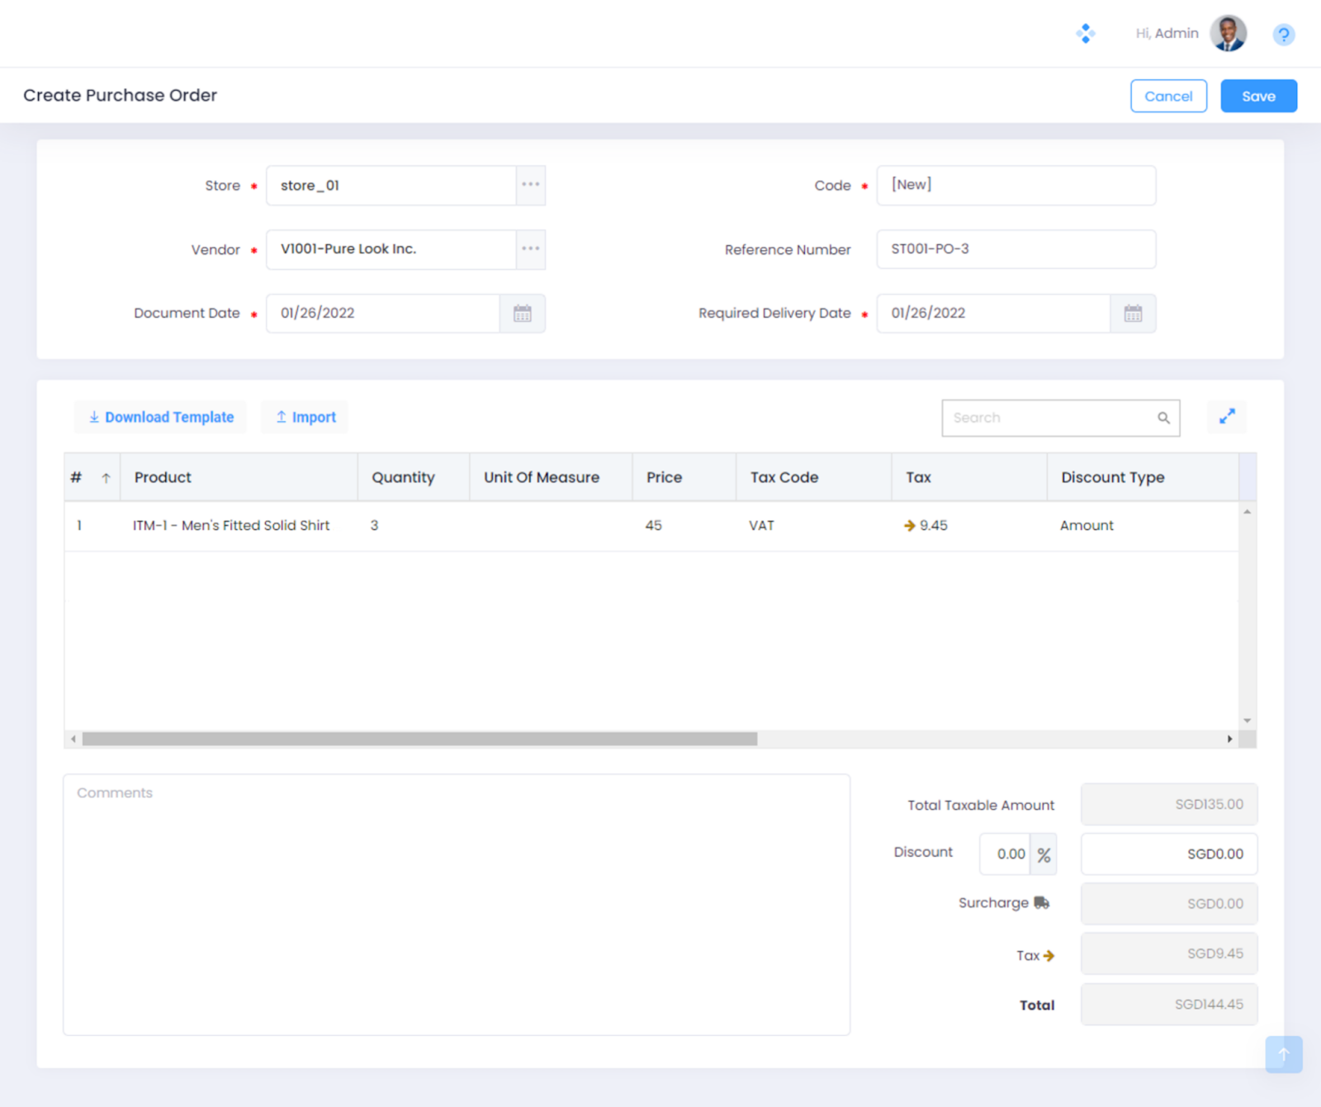
Task: Click the blue diamond apps icon
Action: point(1086,34)
